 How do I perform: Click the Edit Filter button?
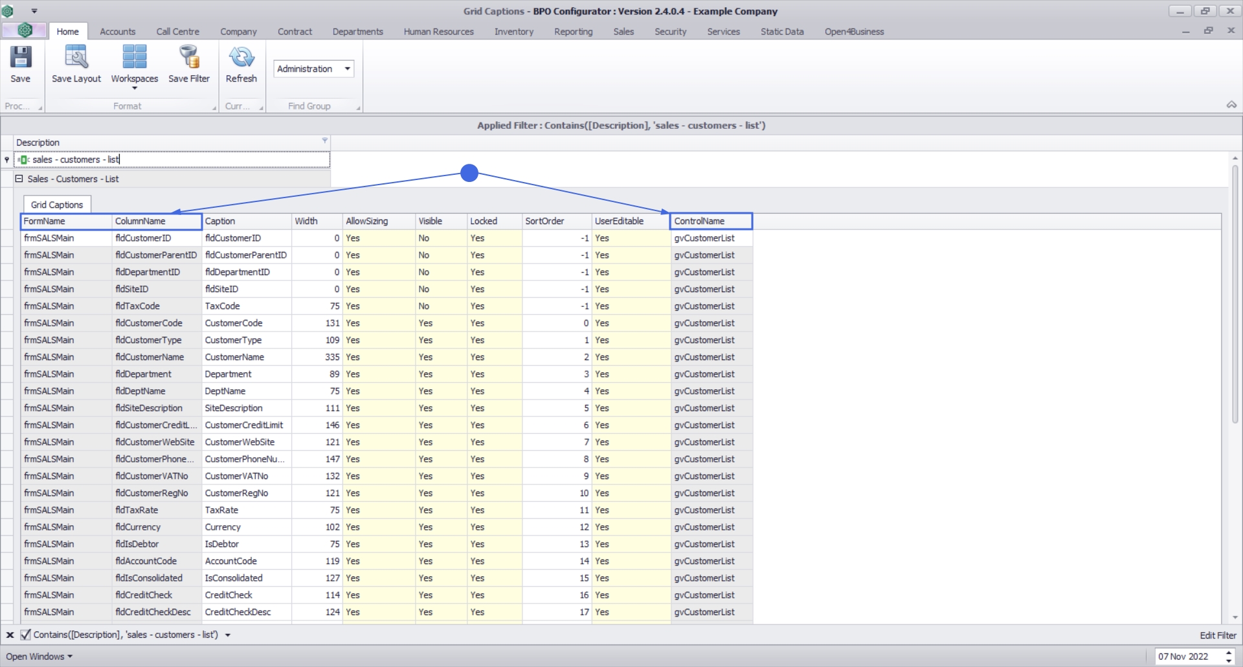[x=1217, y=635]
